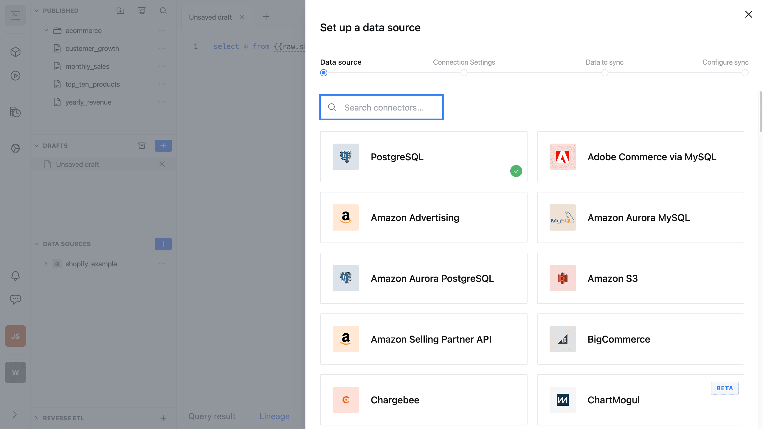This screenshot has height=429, width=763.
Task: Select the Data source step radio
Action: point(323,73)
